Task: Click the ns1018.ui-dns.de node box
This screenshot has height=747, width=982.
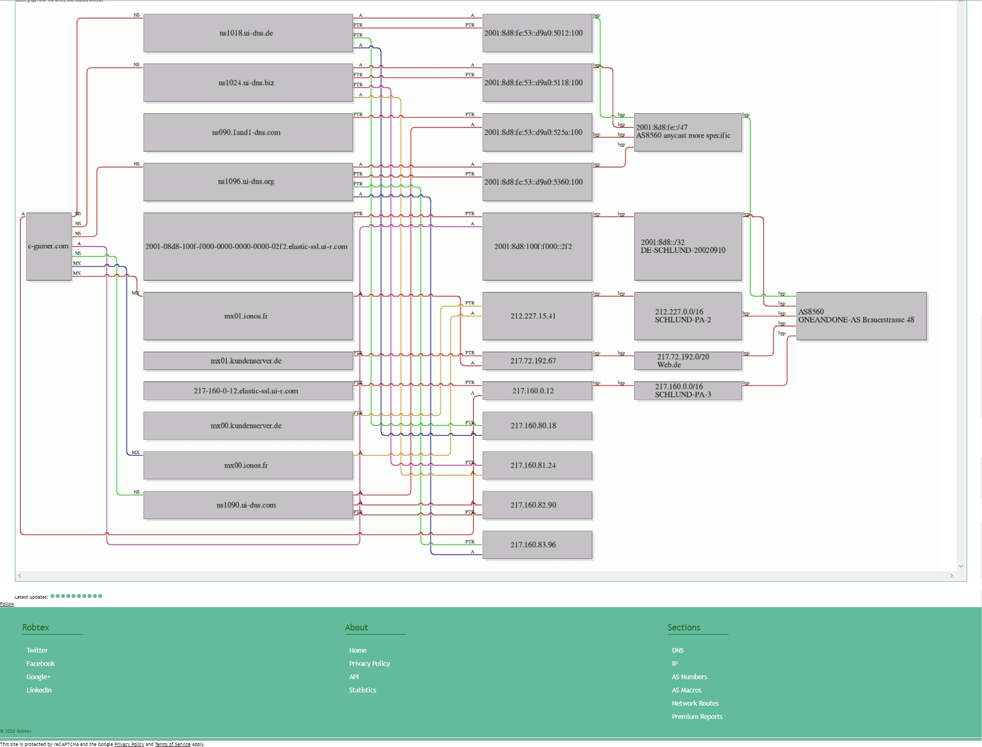Action: [x=247, y=33]
